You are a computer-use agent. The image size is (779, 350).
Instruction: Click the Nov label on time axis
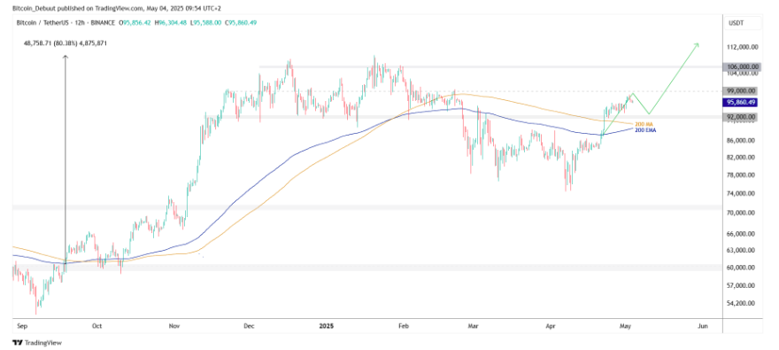(x=174, y=326)
